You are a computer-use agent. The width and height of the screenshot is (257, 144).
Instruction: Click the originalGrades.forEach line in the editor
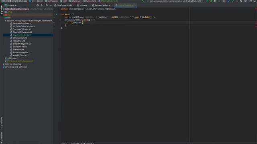[x=78, y=20]
